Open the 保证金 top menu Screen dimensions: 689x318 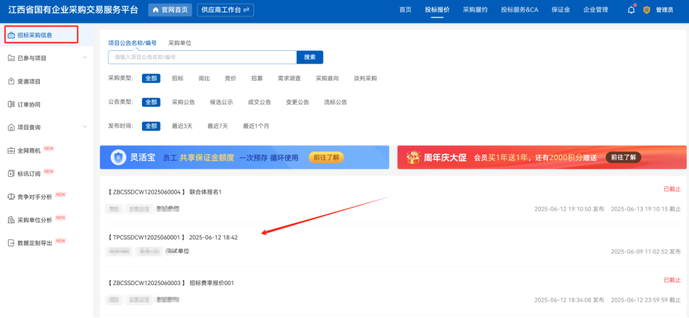pos(561,10)
